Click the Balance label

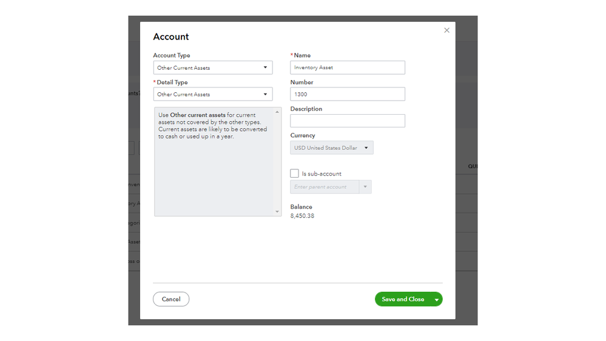(301, 207)
